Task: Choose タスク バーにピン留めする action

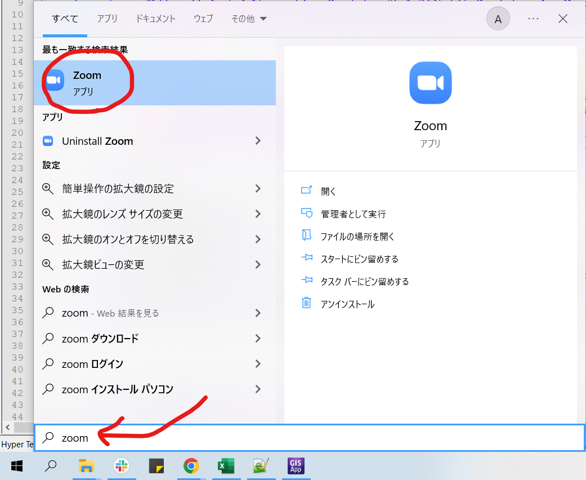Action: tap(365, 281)
